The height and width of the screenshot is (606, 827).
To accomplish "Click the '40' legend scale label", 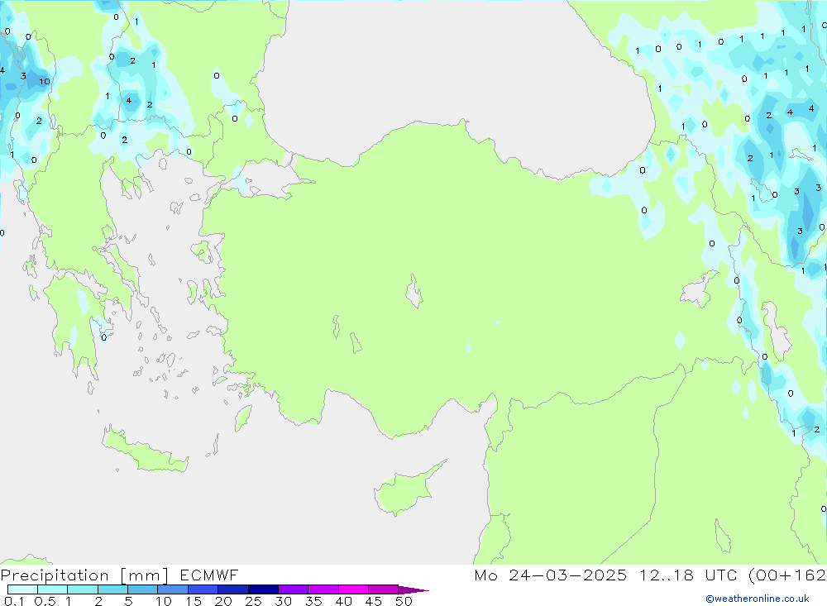I will [343, 601].
